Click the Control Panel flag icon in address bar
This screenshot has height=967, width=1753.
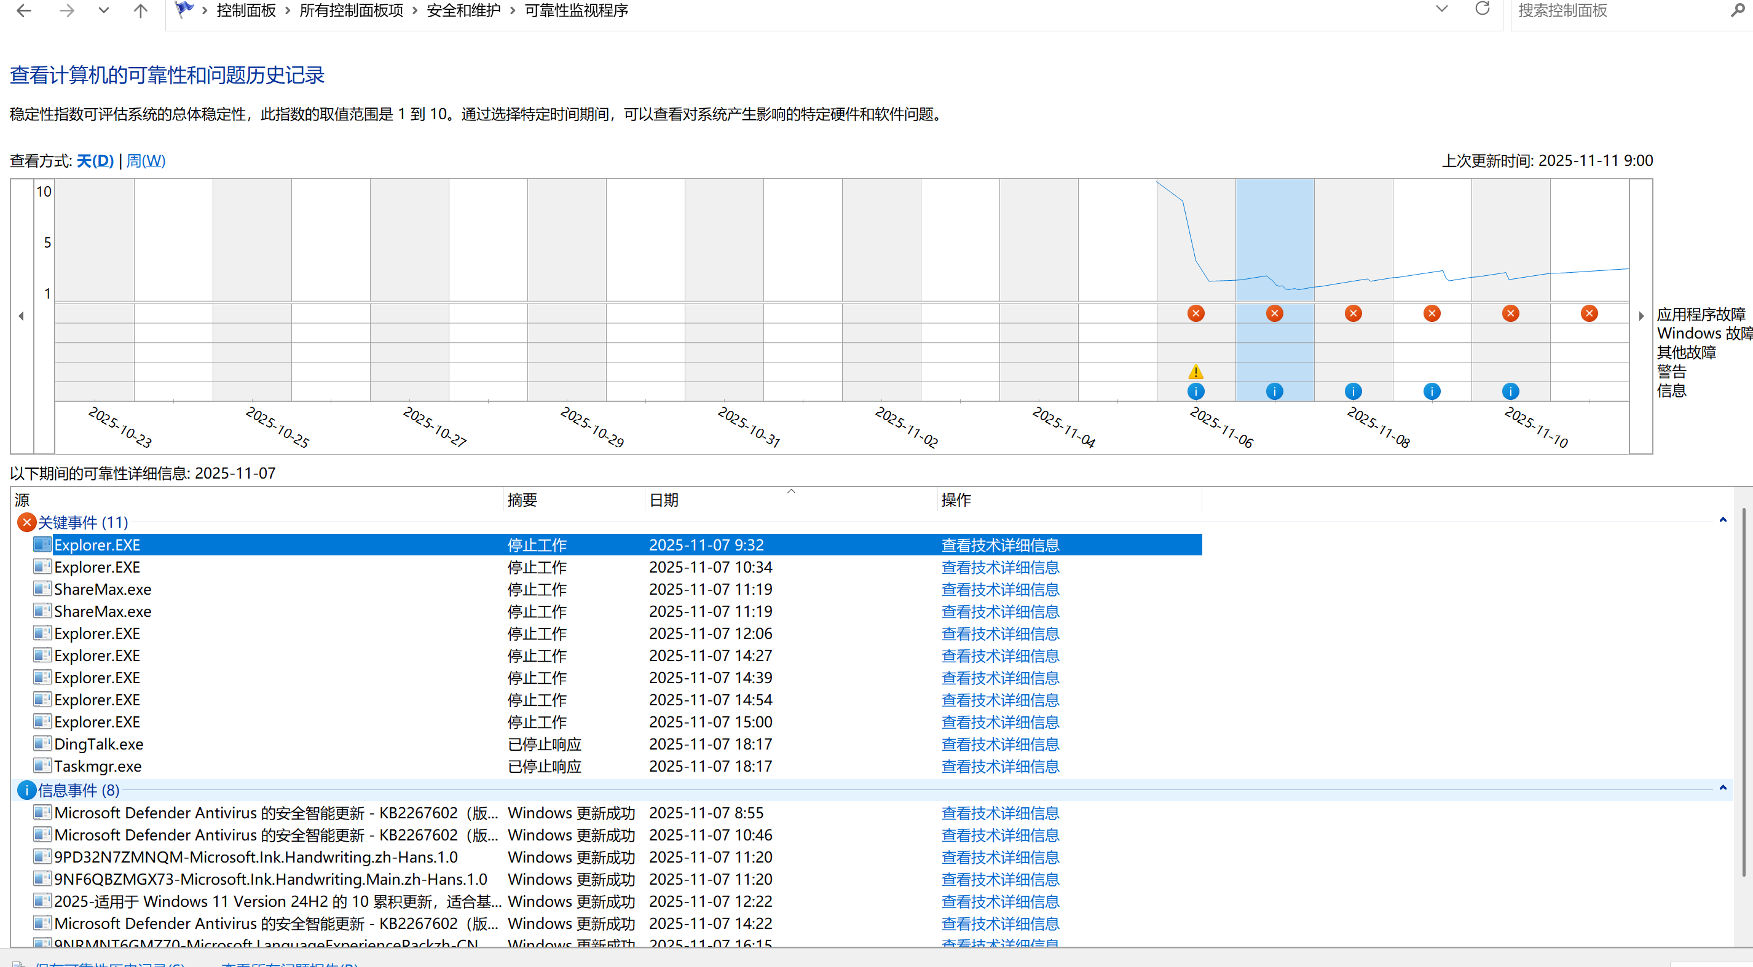(184, 9)
